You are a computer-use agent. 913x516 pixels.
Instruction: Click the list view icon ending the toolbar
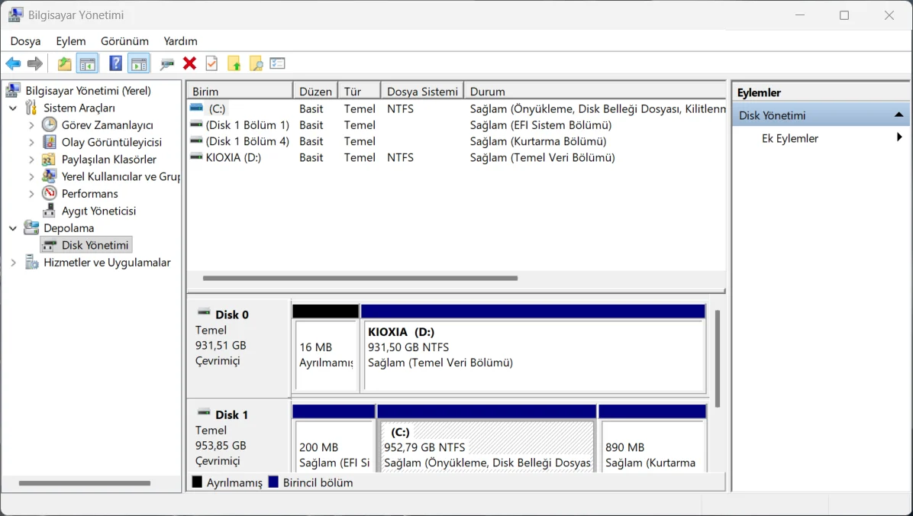(278, 63)
